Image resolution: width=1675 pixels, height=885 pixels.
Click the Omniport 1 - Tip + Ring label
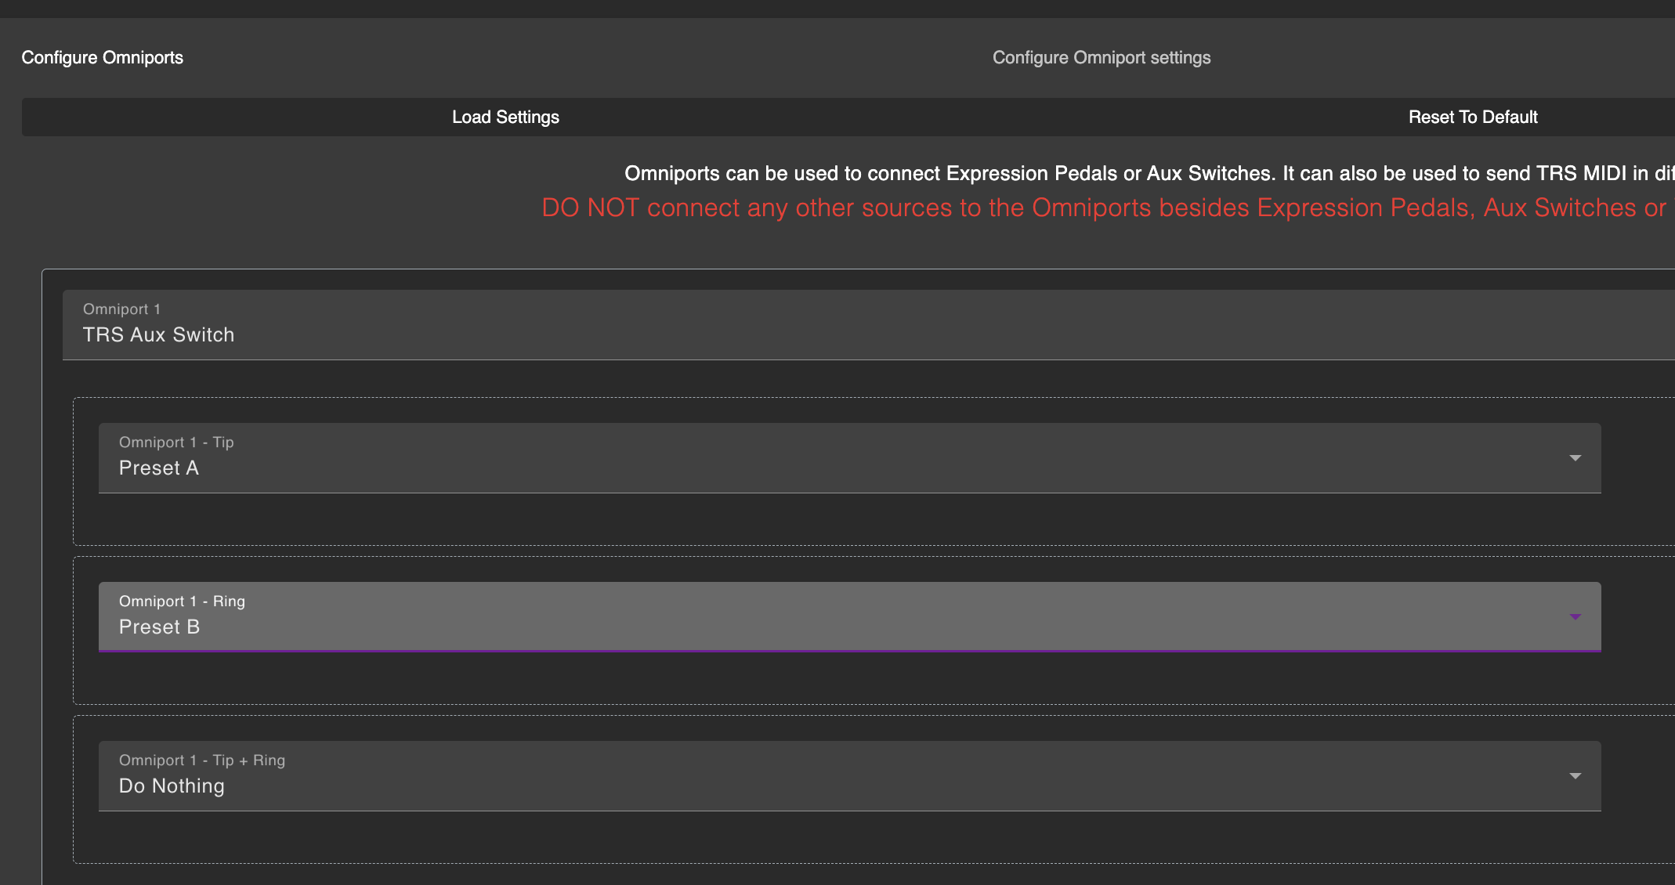pos(202,760)
